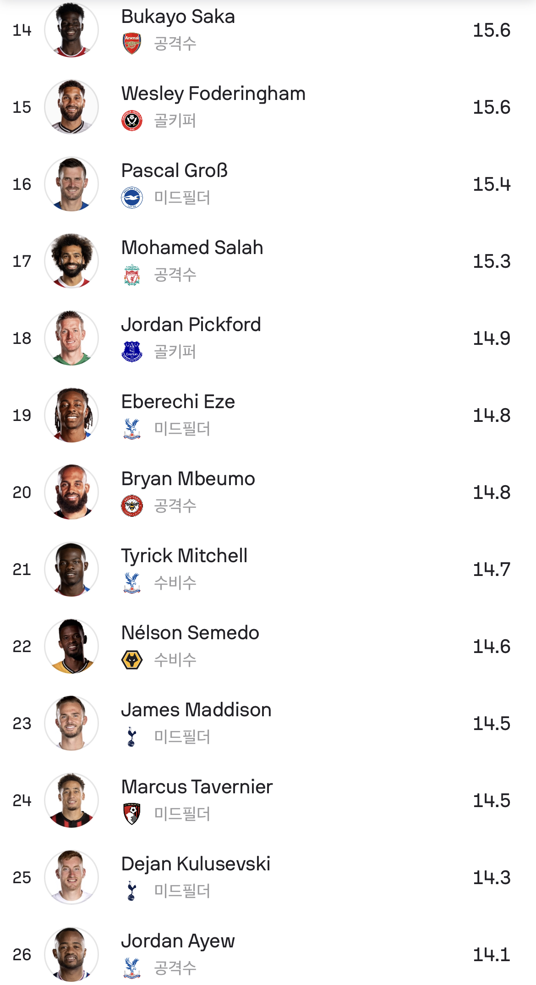Click the Liverpool club crest icon

click(132, 275)
